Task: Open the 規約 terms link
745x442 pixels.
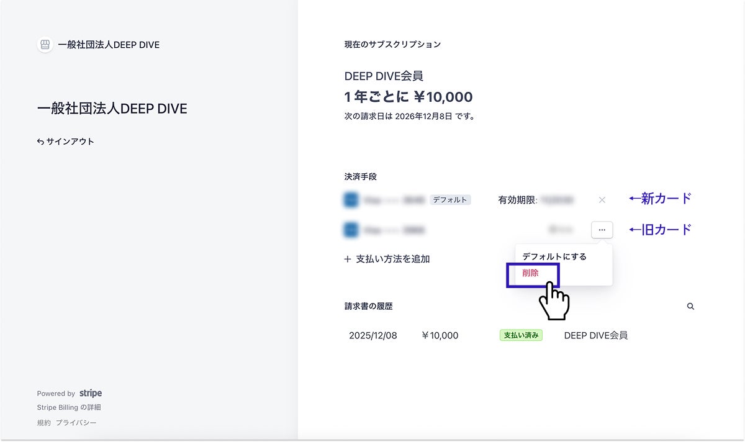Action: pyautogui.click(x=43, y=423)
